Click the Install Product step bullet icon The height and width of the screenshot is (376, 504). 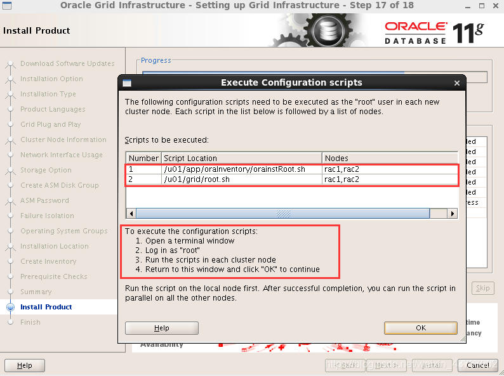(x=10, y=307)
